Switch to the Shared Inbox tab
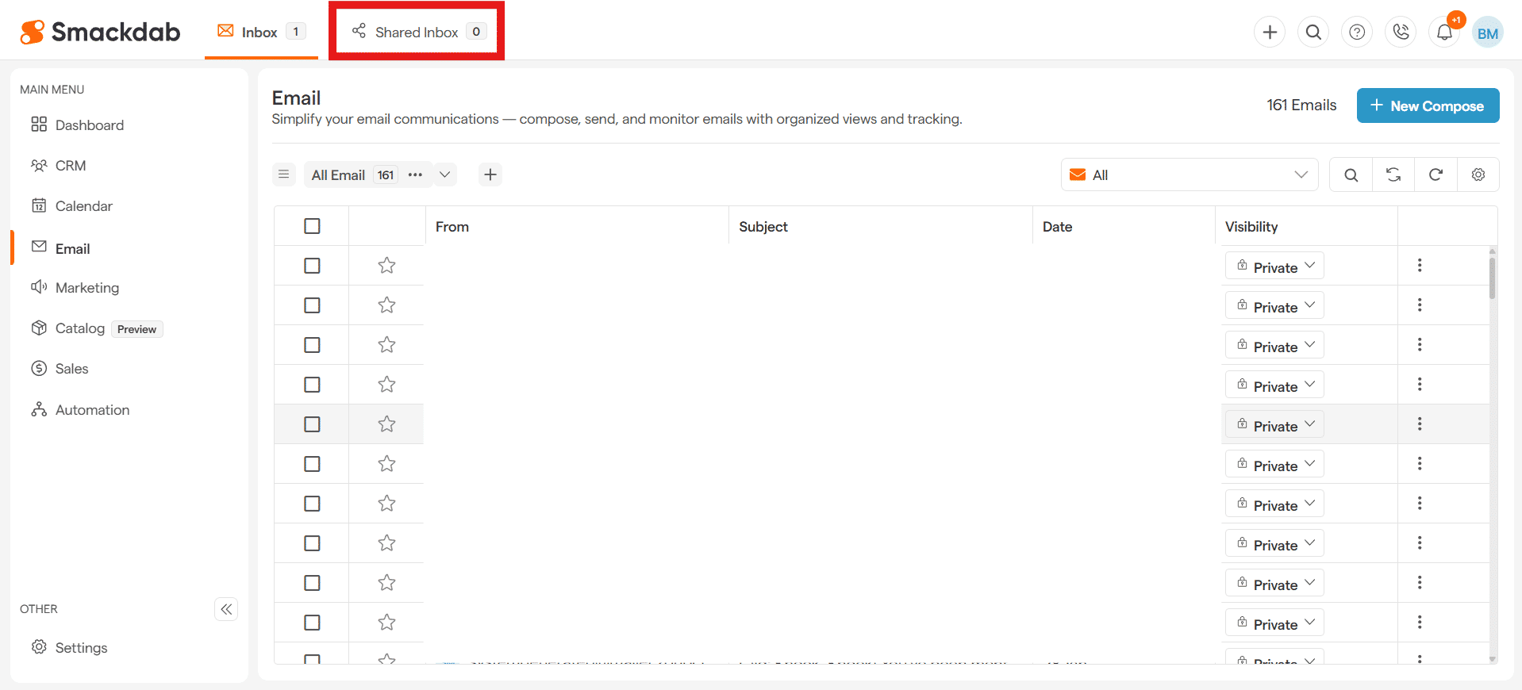Screen dimensions: 1522x690 click(x=417, y=32)
